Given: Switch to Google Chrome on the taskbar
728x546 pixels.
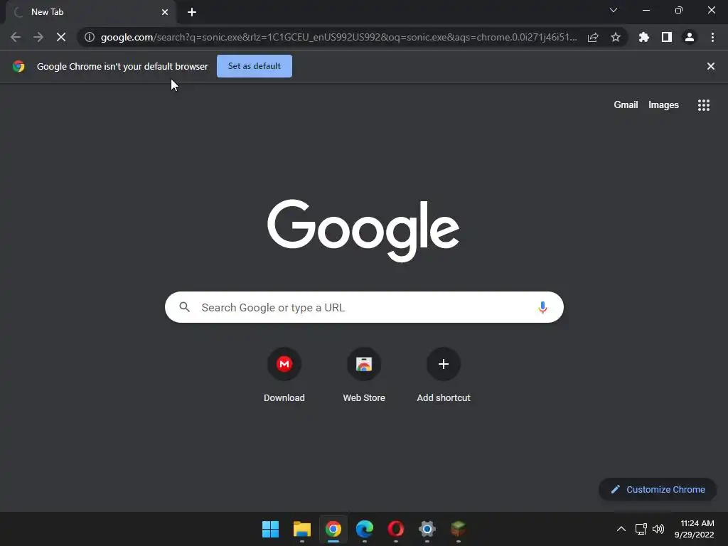Looking at the screenshot, I should 333,529.
